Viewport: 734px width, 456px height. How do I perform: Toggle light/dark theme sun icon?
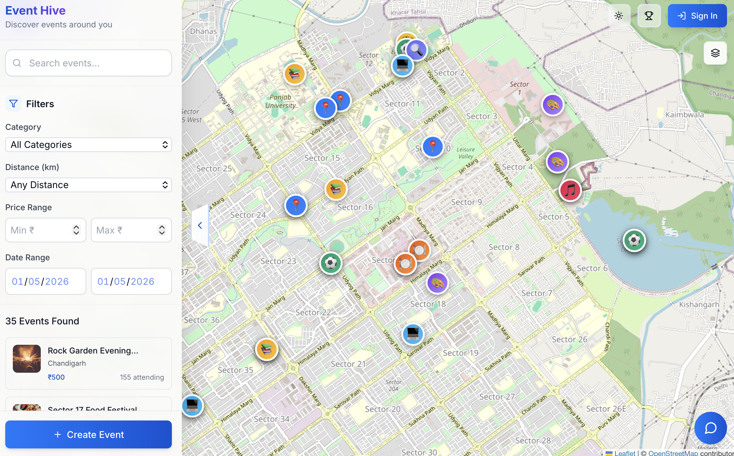click(x=618, y=16)
